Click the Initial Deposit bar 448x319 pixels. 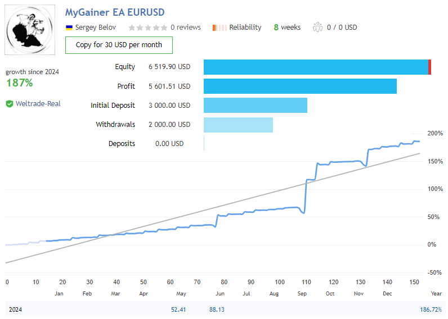tap(256, 105)
